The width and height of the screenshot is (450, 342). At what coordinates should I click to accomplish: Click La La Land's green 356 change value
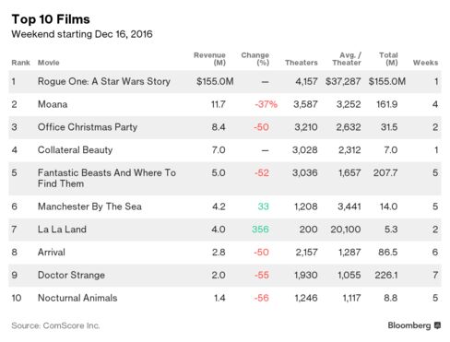pos(260,230)
